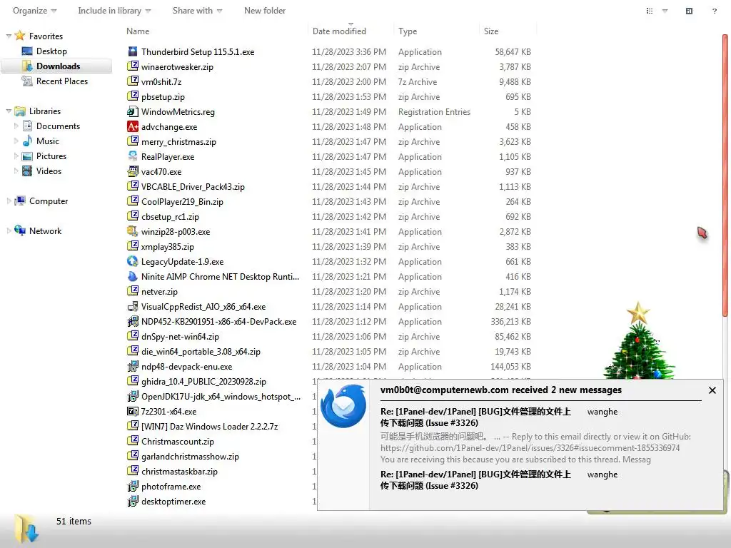
Task: Click the vac470.exe file icon
Action: (x=133, y=171)
